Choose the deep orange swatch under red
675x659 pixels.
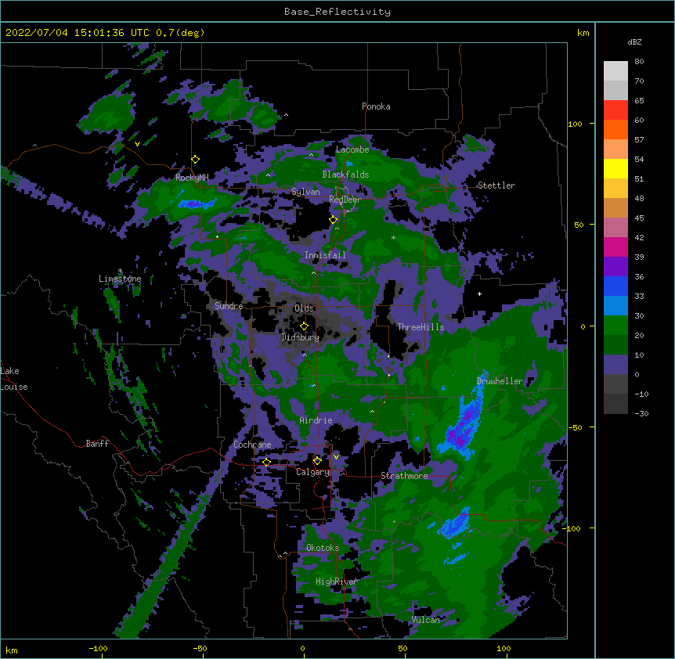(615, 129)
